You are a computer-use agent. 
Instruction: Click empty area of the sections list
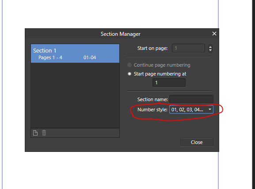pos(75,95)
